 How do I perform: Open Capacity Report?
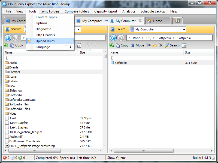tap(106, 11)
